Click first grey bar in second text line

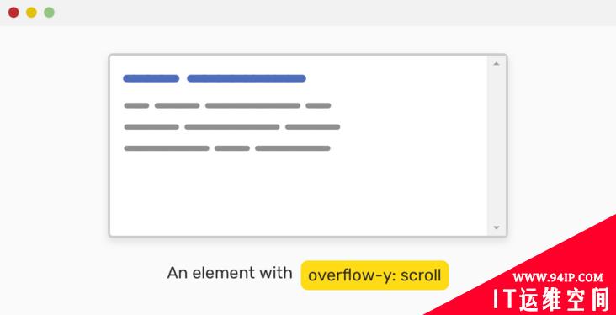151,126
